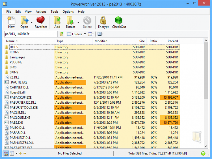Click the PowerArchiver app icon in title bar
This screenshot has height=159, width=212.
pos(5,4)
